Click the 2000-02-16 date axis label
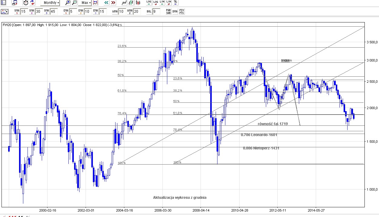The image size is (379, 217). coord(48,210)
